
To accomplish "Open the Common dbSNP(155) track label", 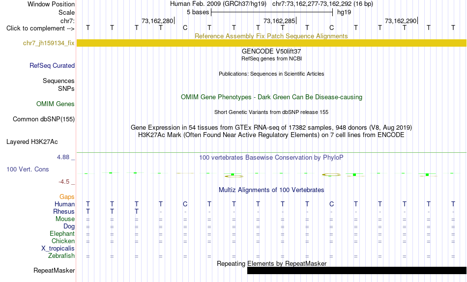I will 44,119.
